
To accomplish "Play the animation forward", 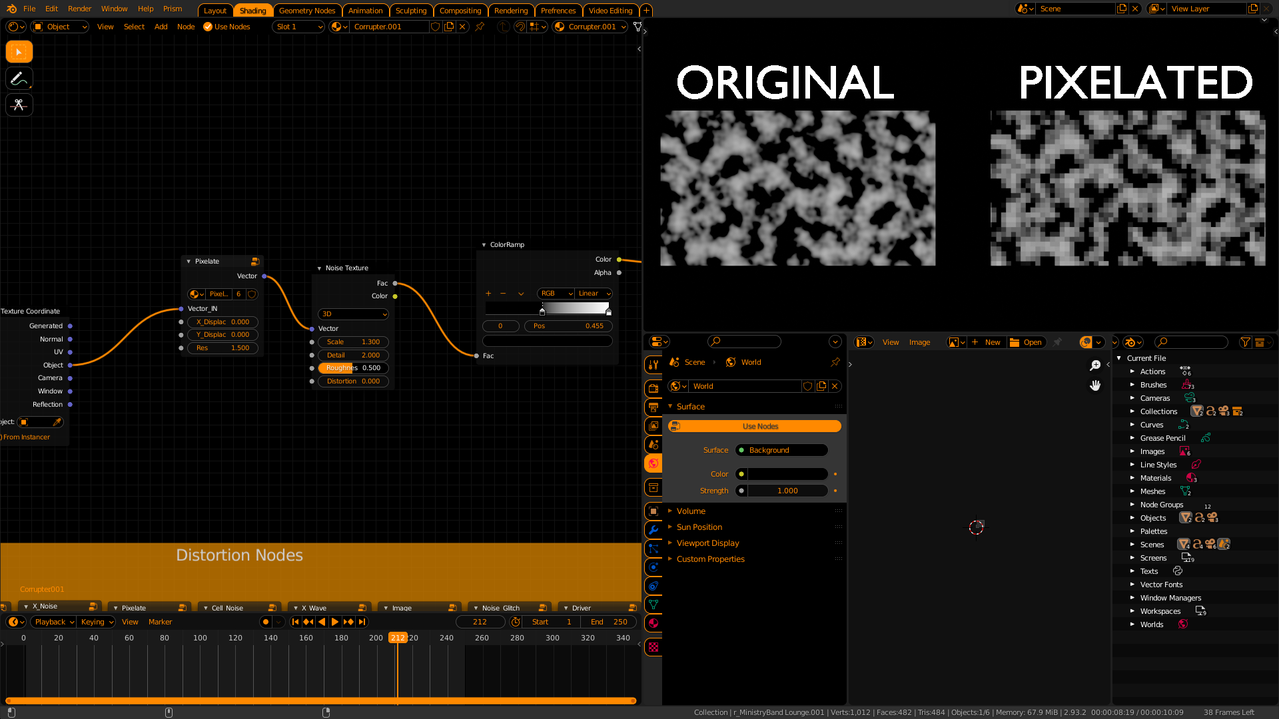I will [x=335, y=622].
